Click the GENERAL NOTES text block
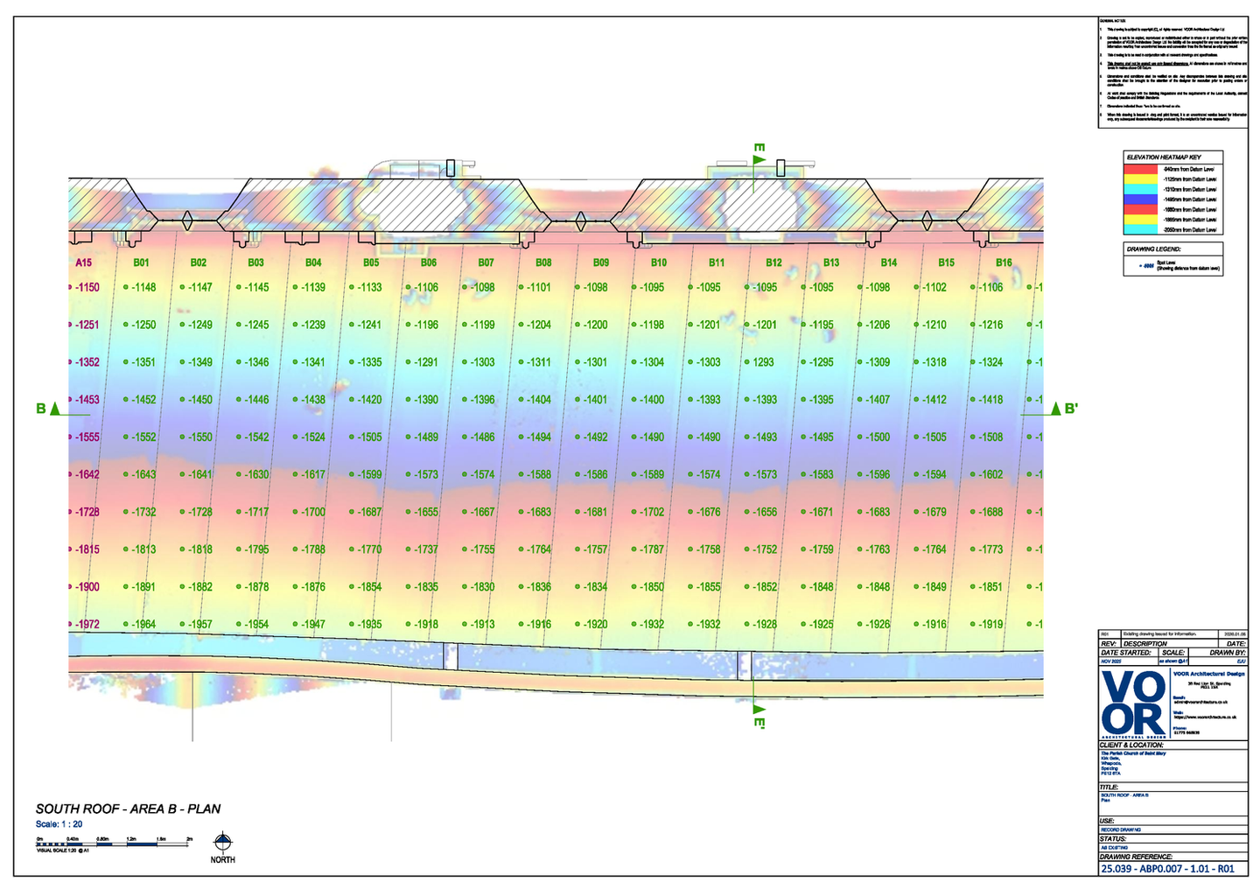Screen dimensions: 1260x889 coord(1172,72)
